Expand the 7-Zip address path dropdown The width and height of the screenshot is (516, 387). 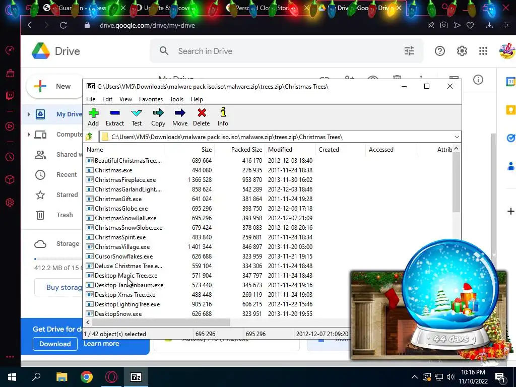[x=457, y=137]
